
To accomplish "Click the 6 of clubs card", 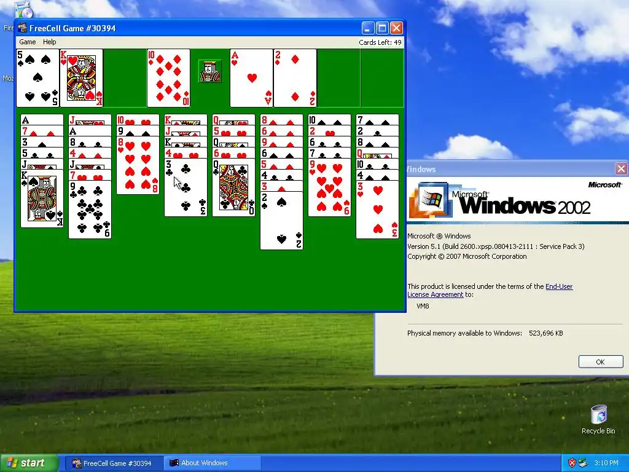I will pyautogui.click(x=329, y=142).
